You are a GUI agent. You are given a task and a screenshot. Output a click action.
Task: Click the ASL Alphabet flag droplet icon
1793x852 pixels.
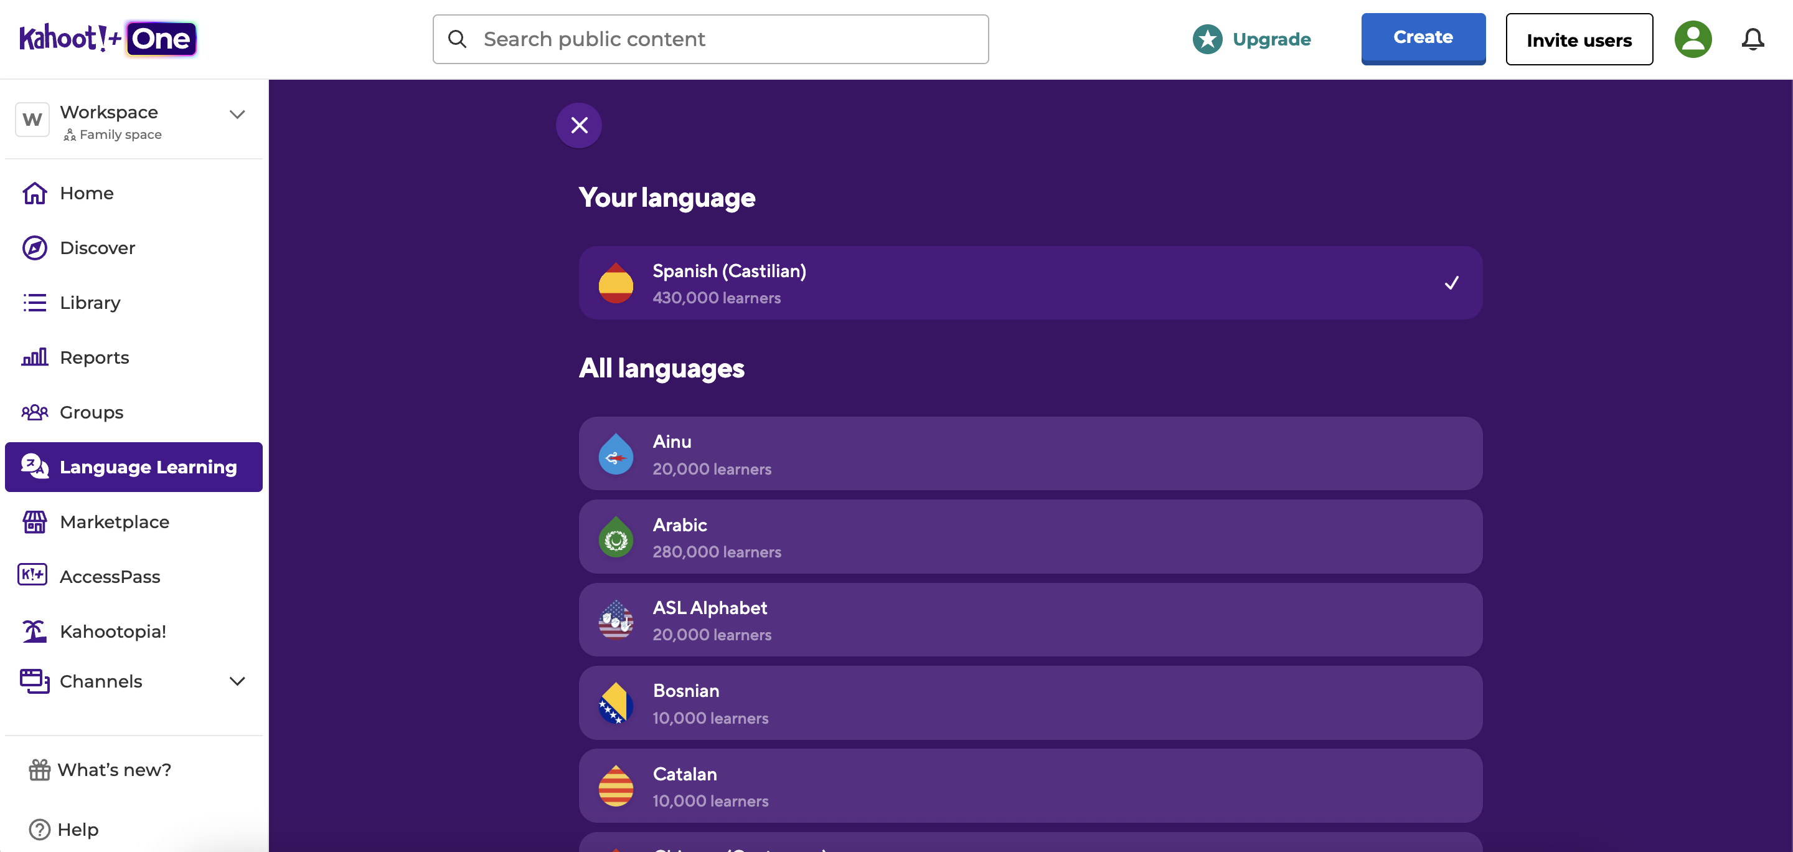616,620
